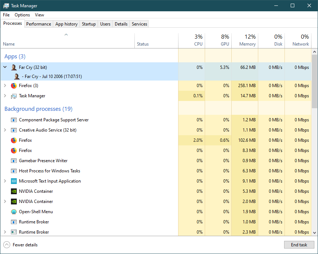
Task: Sort by the Network column header
Action: [298, 40]
